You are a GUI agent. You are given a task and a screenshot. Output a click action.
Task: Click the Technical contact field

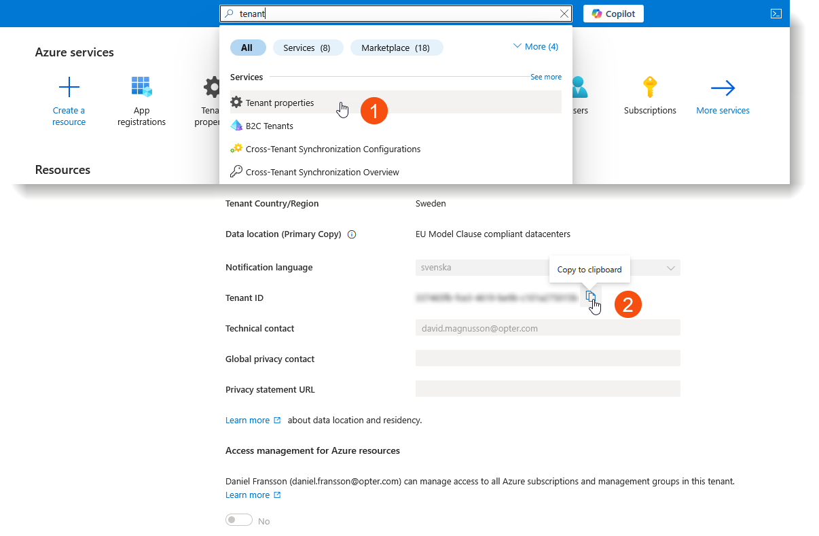pos(547,328)
